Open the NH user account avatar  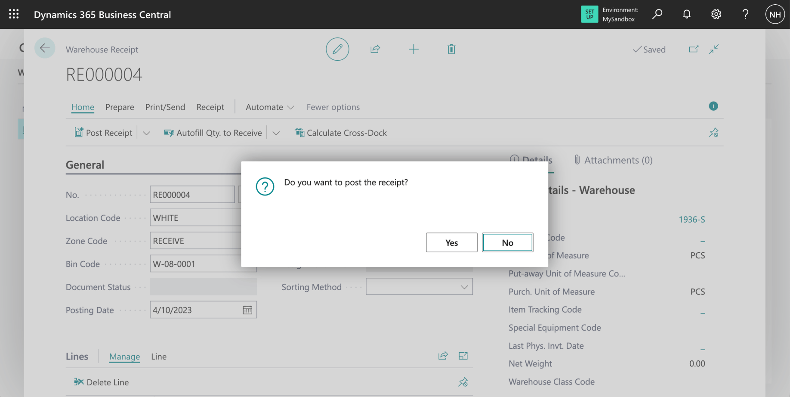[x=775, y=14]
